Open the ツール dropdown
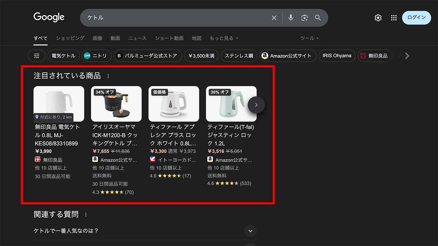438x246 pixels. point(309,38)
